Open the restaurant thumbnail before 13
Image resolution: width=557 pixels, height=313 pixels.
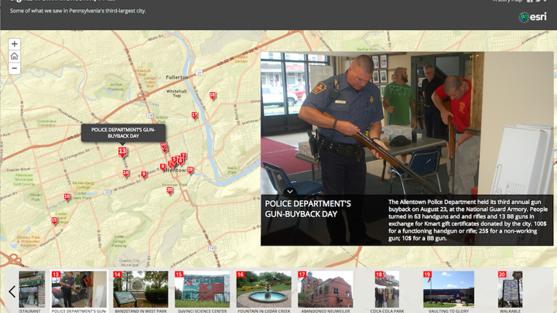click(32, 289)
